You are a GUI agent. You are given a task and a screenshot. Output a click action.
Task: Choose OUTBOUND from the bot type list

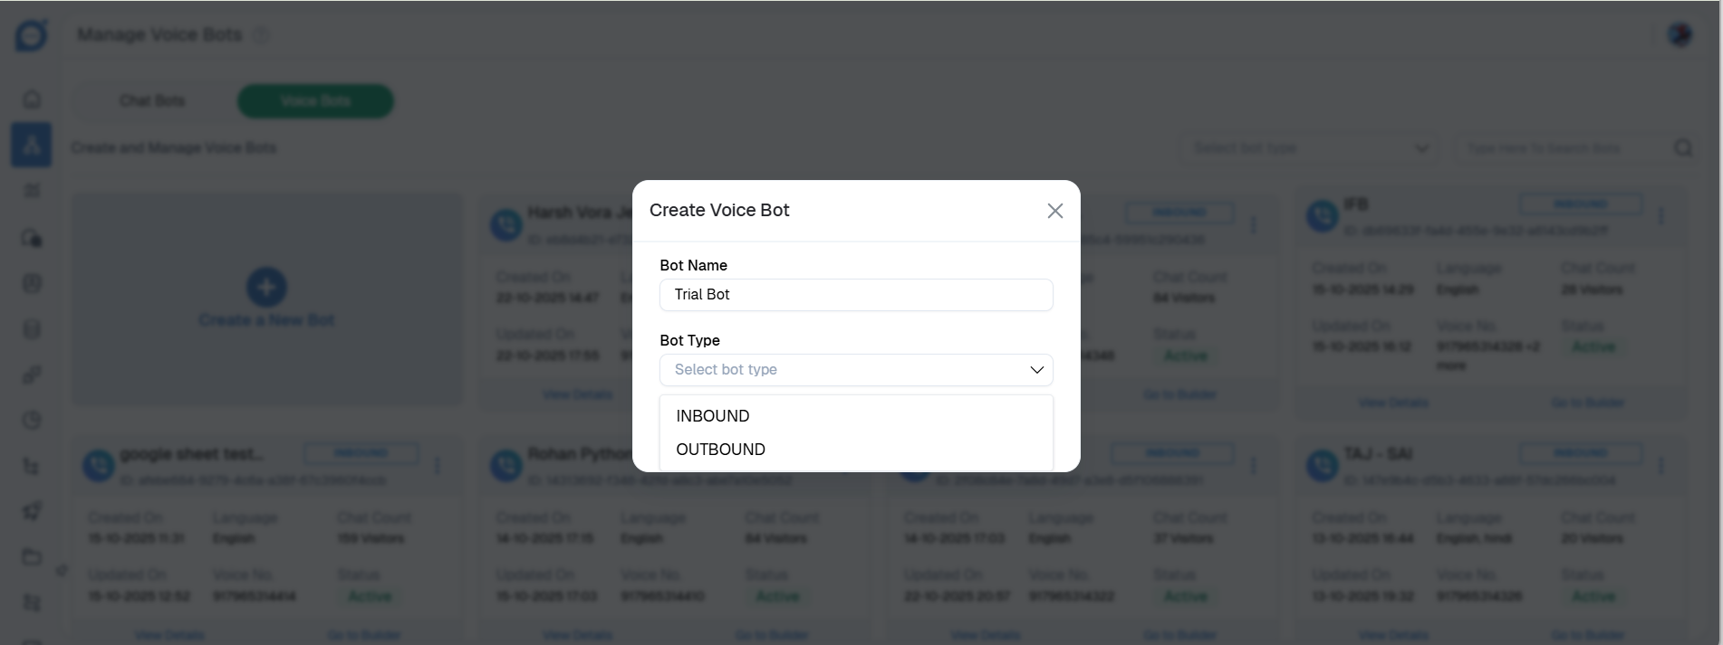(720, 450)
